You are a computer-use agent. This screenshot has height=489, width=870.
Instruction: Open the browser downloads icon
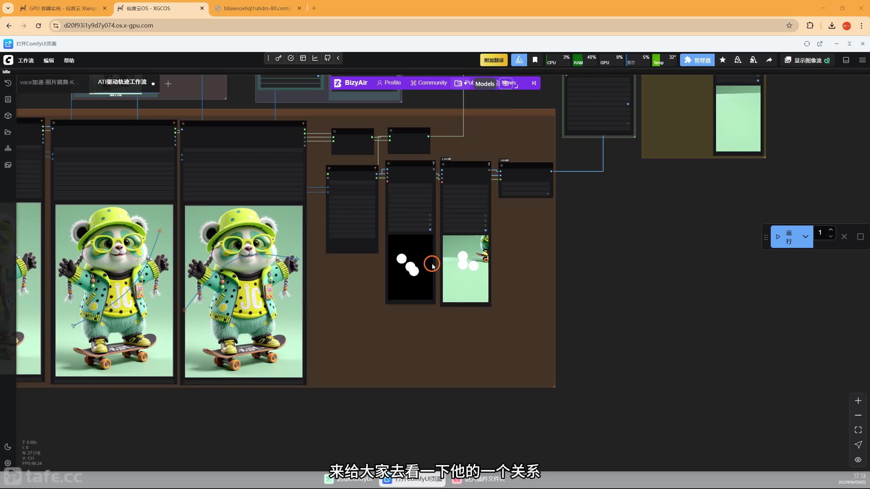832,25
